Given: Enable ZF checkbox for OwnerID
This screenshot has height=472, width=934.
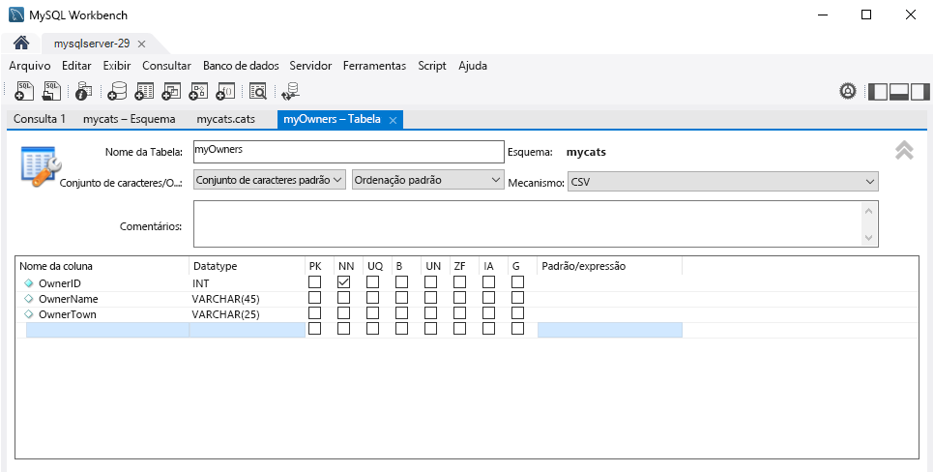Looking at the screenshot, I should (x=460, y=281).
